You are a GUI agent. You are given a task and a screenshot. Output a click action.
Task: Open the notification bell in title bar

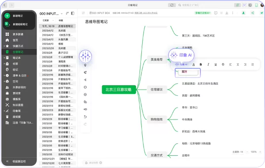coord(238,5)
